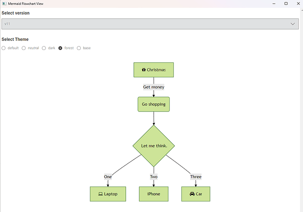
Task: Choose the dark theme radio button
Action: coord(44,48)
